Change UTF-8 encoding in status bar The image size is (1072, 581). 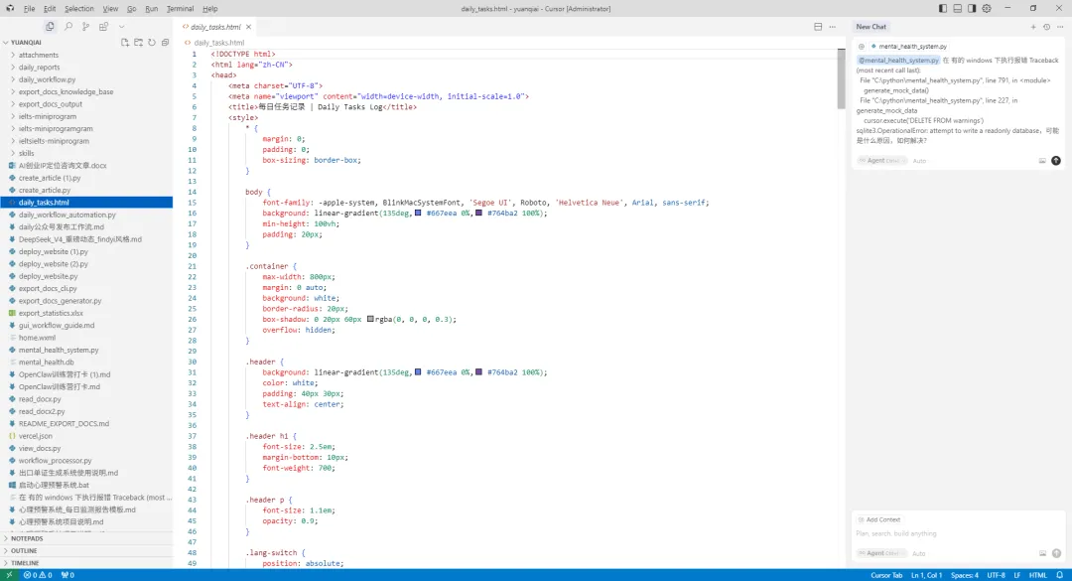pos(997,575)
